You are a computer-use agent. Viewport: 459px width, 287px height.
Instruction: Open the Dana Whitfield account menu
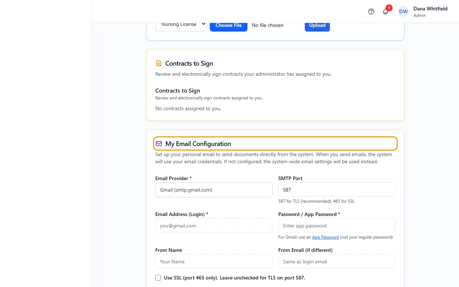coord(423,11)
